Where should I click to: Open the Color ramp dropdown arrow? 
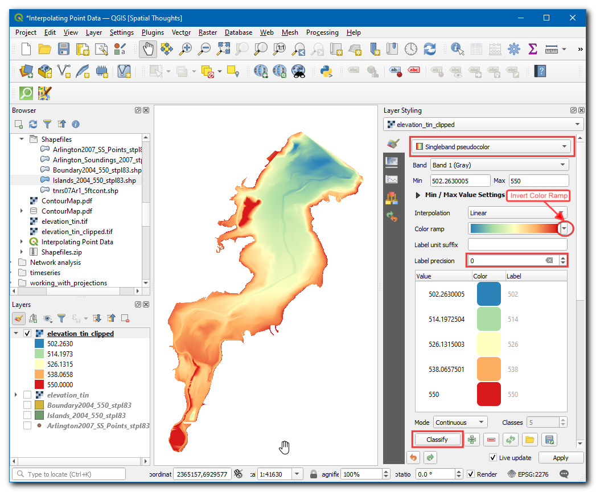pyautogui.click(x=564, y=229)
